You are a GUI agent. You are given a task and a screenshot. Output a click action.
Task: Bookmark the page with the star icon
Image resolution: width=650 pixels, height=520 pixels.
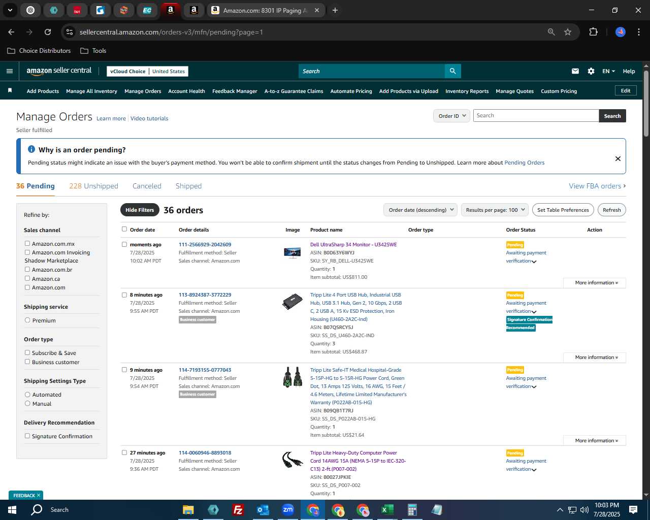click(x=568, y=32)
